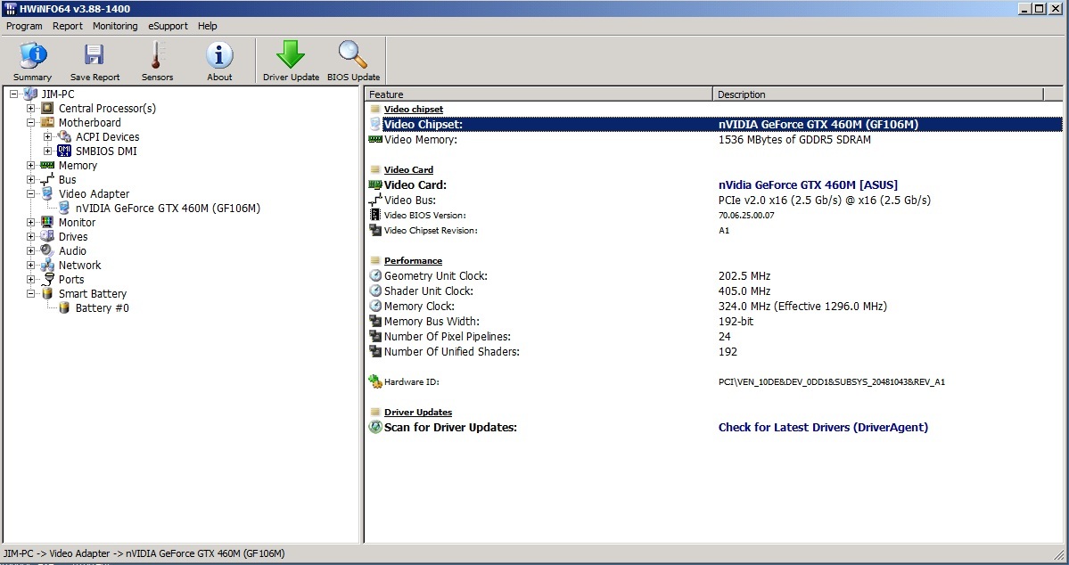Collapse the Motherboard node
Screen dimensions: 1069x565
click(30, 123)
